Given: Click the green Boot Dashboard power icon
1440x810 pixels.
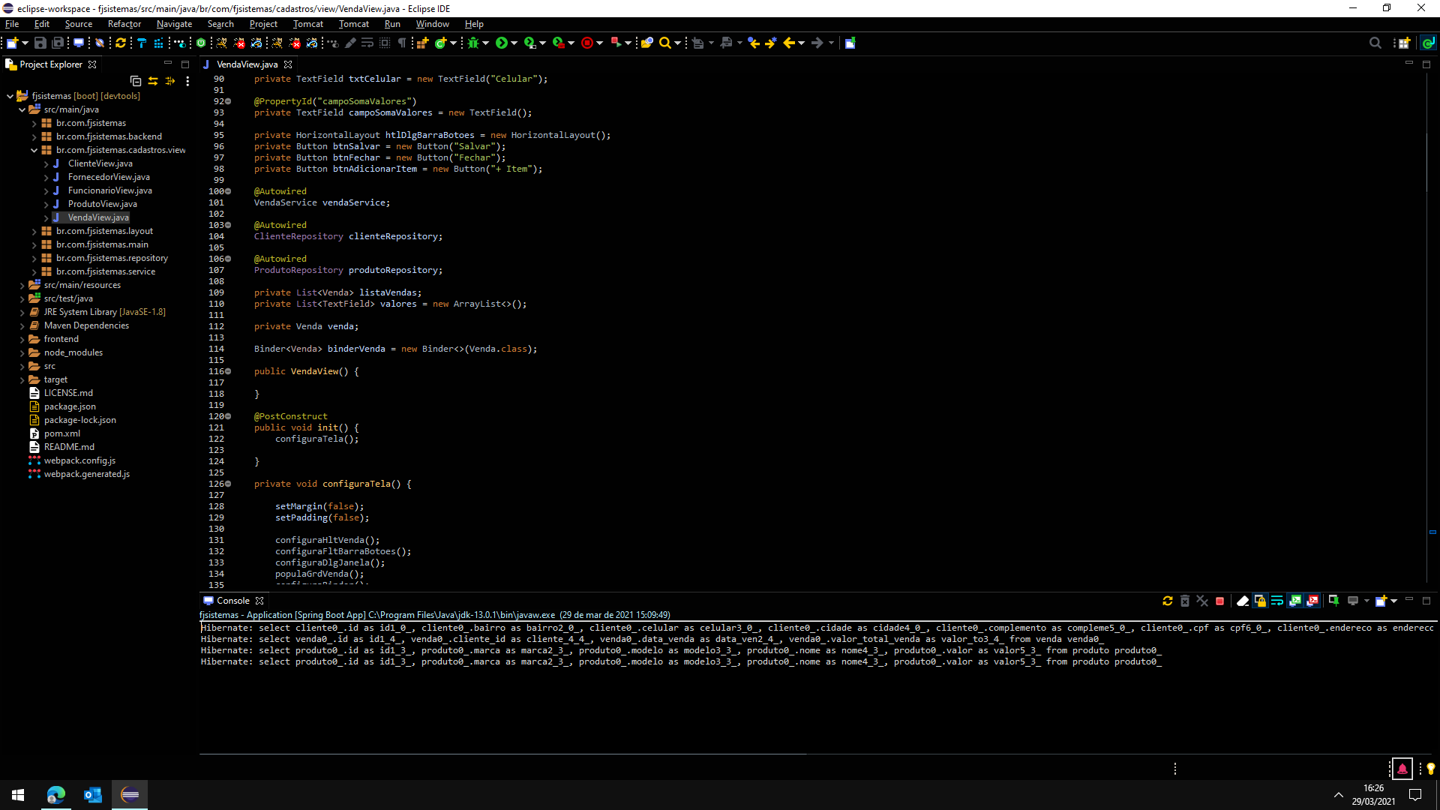Looking at the screenshot, I should [x=201, y=43].
